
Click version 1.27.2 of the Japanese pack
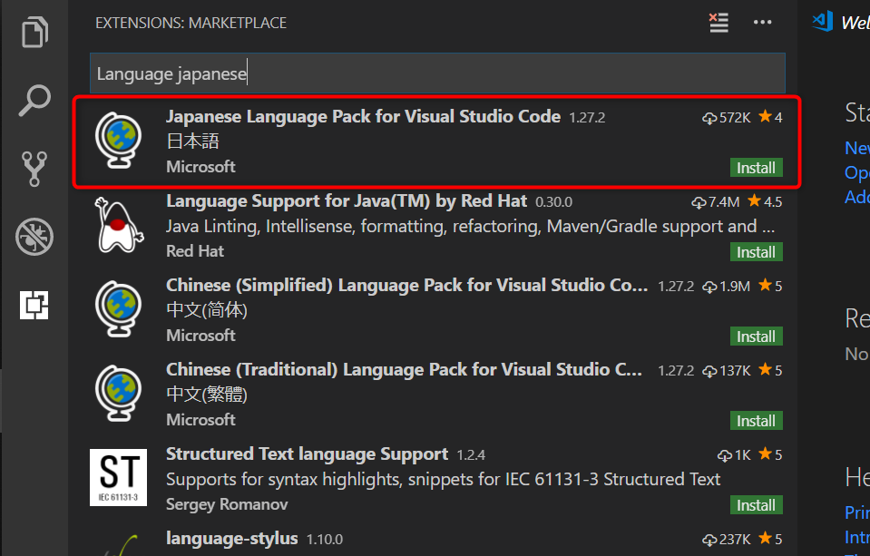point(587,118)
